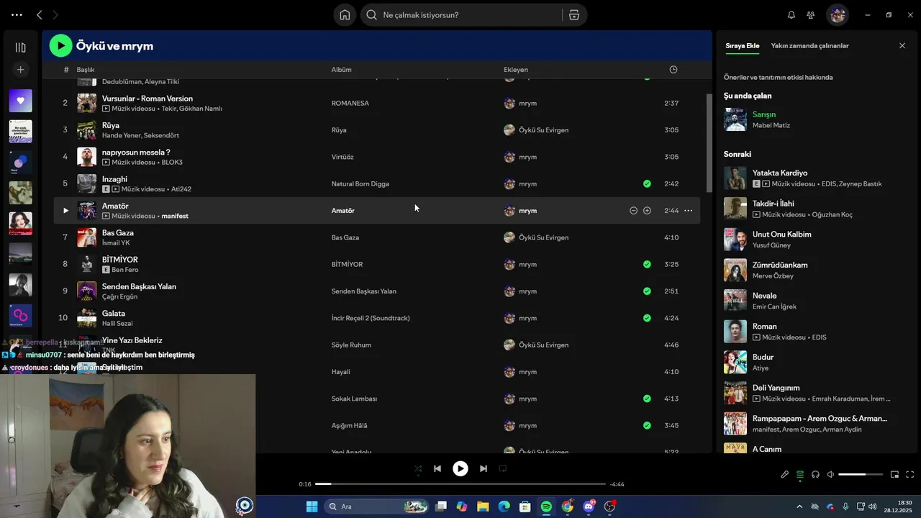921x518 pixels.
Task: Open the notifications bell
Action: point(791,15)
